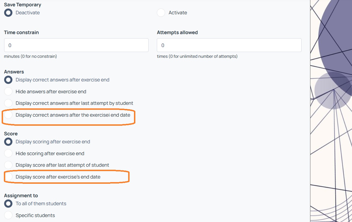352x222 pixels.
Task: Click the decorative geometric panel on right
Action: point(331,111)
